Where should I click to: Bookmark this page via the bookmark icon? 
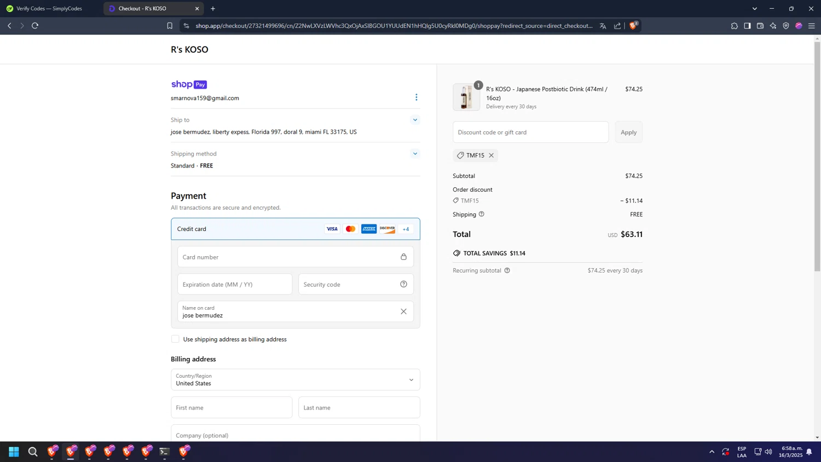[170, 26]
